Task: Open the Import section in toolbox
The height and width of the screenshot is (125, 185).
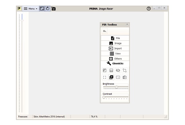Action: [115, 48]
